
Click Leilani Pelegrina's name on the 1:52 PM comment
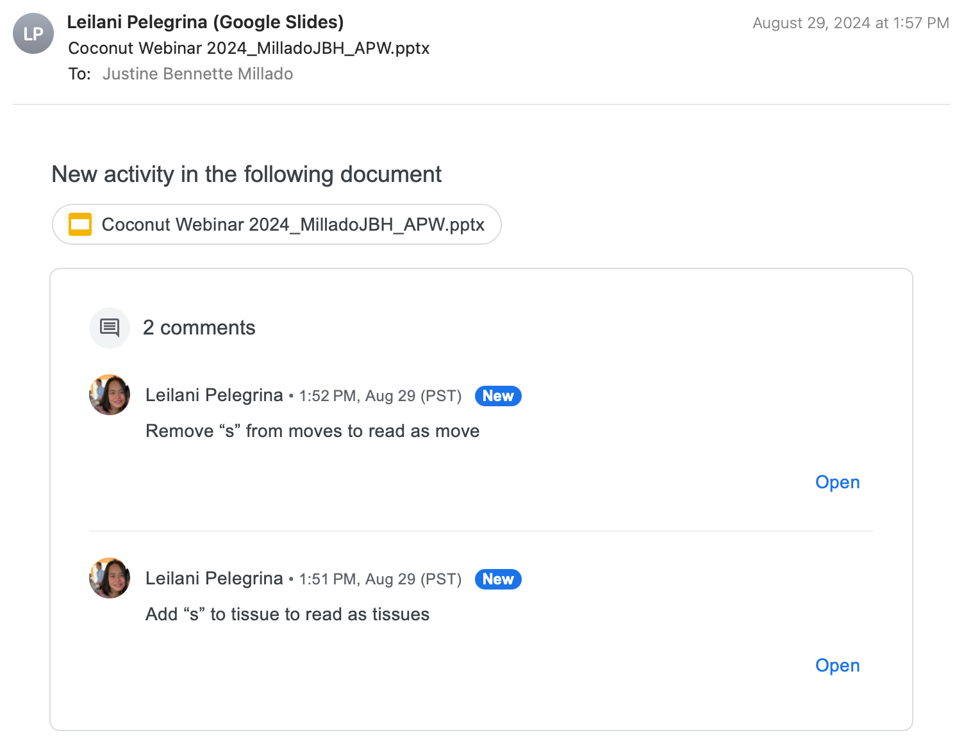point(214,395)
